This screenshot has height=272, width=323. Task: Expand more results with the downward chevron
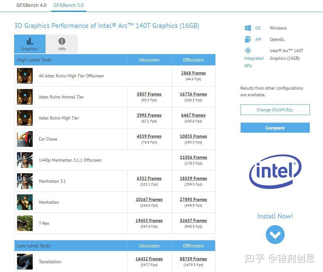[275, 235]
